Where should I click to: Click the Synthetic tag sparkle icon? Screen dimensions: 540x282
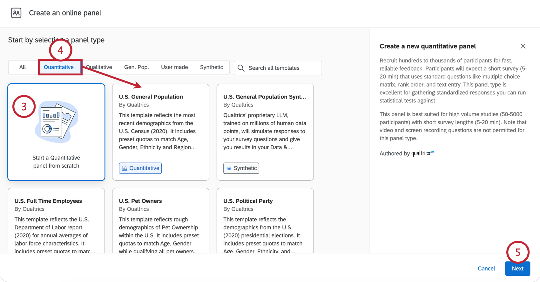pos(229,168)
